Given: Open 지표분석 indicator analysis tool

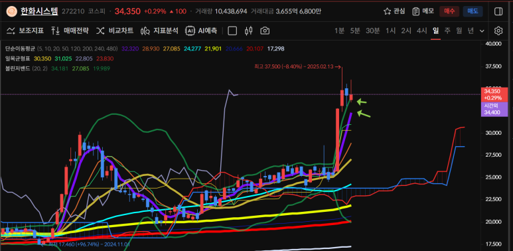Looking at the screenshot, I should [x=160, y=31].
